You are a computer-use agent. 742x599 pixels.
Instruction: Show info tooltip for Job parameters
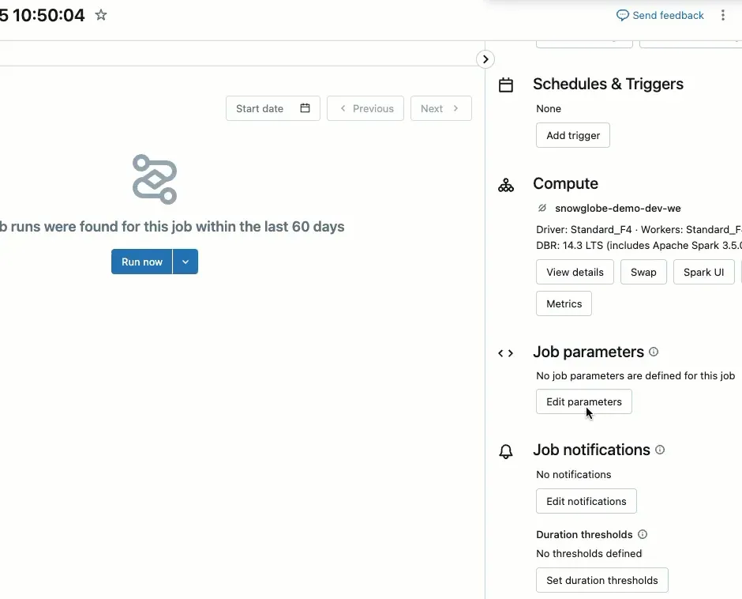(x=654, y=352)
